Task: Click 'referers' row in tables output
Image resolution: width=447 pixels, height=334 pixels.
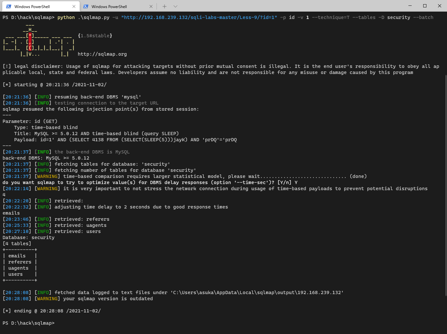Action: point(20,262)
